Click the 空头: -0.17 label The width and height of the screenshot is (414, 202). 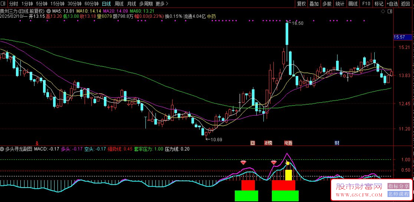click(x=94, y=149)
